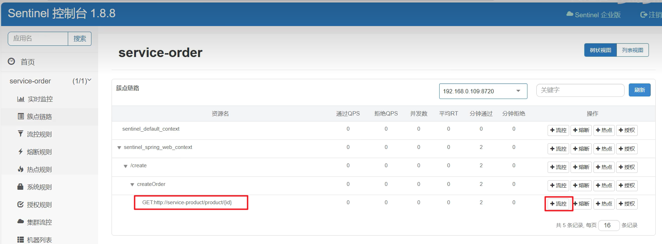Collapse the createOrder tree node

point(132,184)
